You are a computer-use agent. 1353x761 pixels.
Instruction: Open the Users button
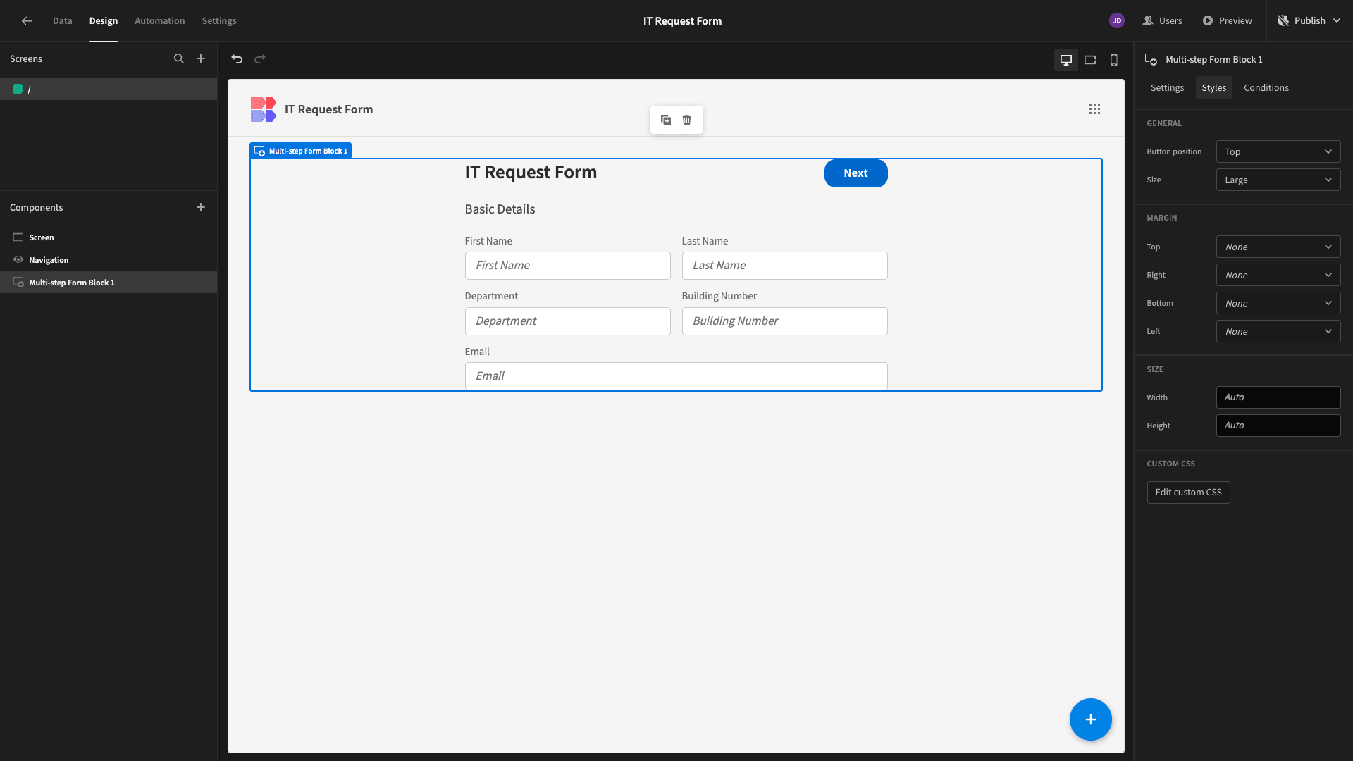1162,21
